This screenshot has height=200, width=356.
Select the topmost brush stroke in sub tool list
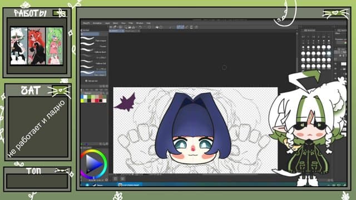click(x=93, y=39)
